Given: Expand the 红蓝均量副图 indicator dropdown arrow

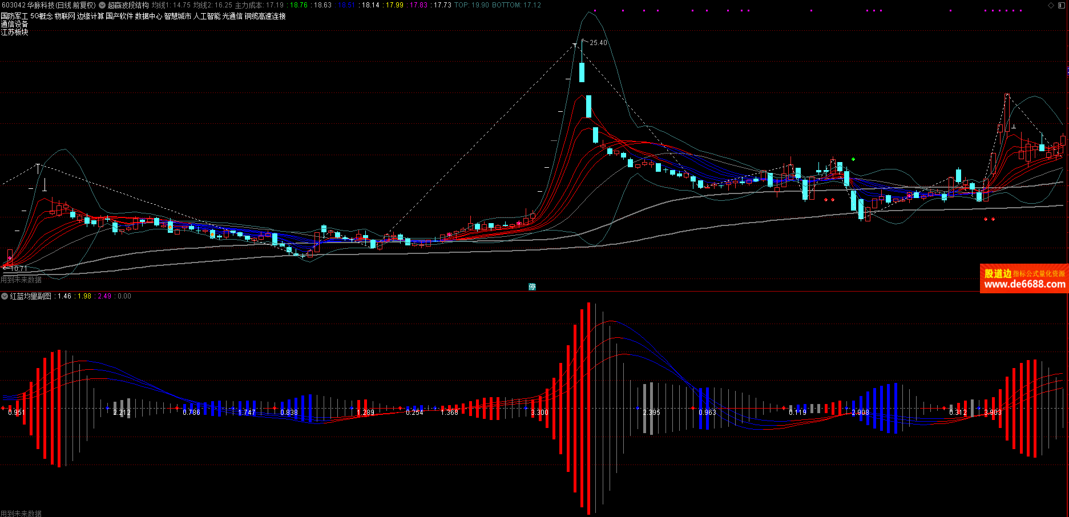Looking at the screenshot, I should (x=5, y=296).
